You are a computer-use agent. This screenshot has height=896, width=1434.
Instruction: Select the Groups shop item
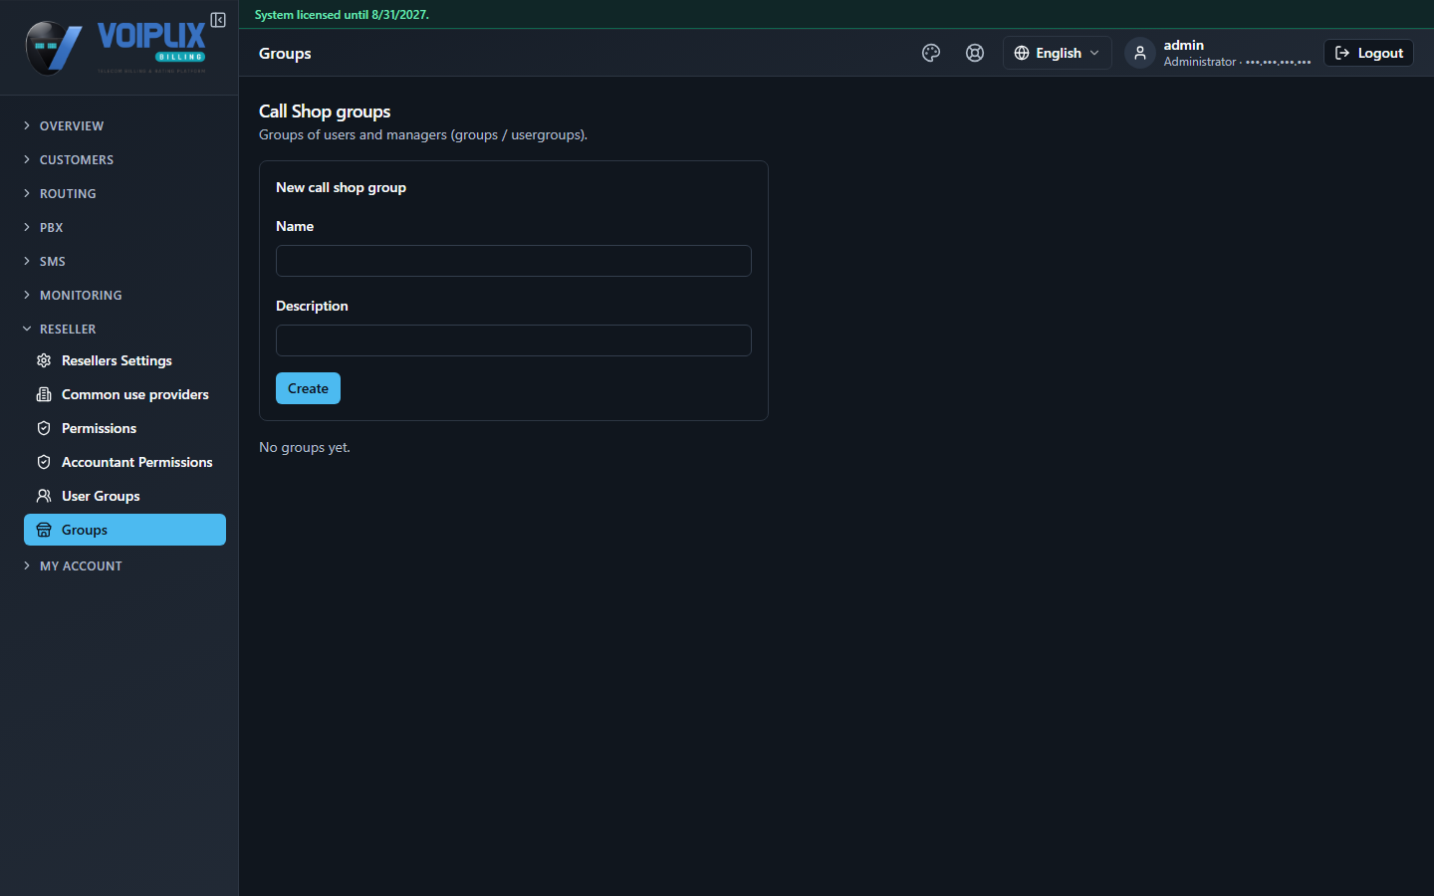click(x=124, y=530)
